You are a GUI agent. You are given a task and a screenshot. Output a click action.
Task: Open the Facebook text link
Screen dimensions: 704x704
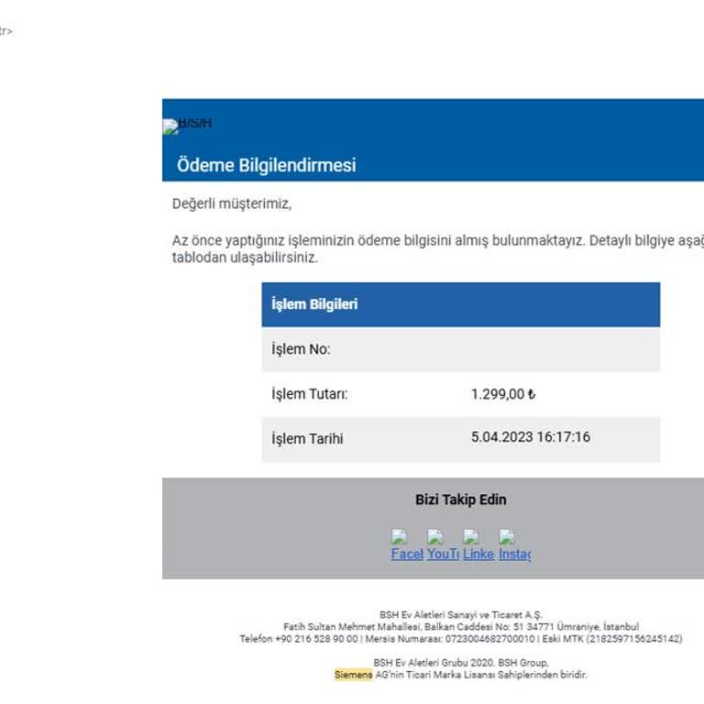407,554
